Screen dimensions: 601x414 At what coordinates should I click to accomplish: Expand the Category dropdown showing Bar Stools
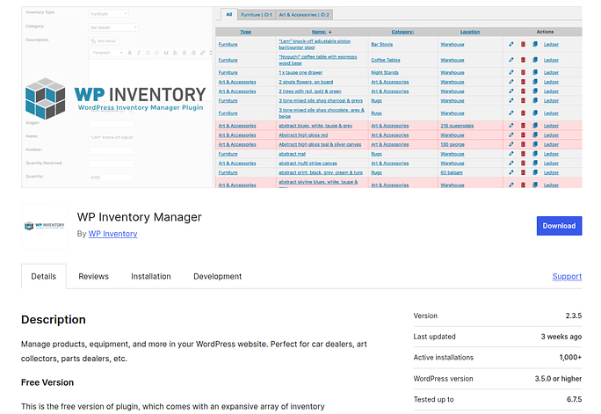click(x=113, y=27)
